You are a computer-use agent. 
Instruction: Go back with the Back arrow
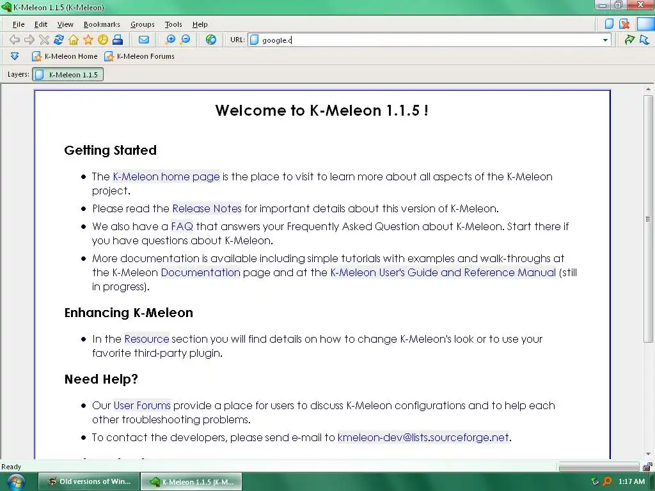click(15, 40)
